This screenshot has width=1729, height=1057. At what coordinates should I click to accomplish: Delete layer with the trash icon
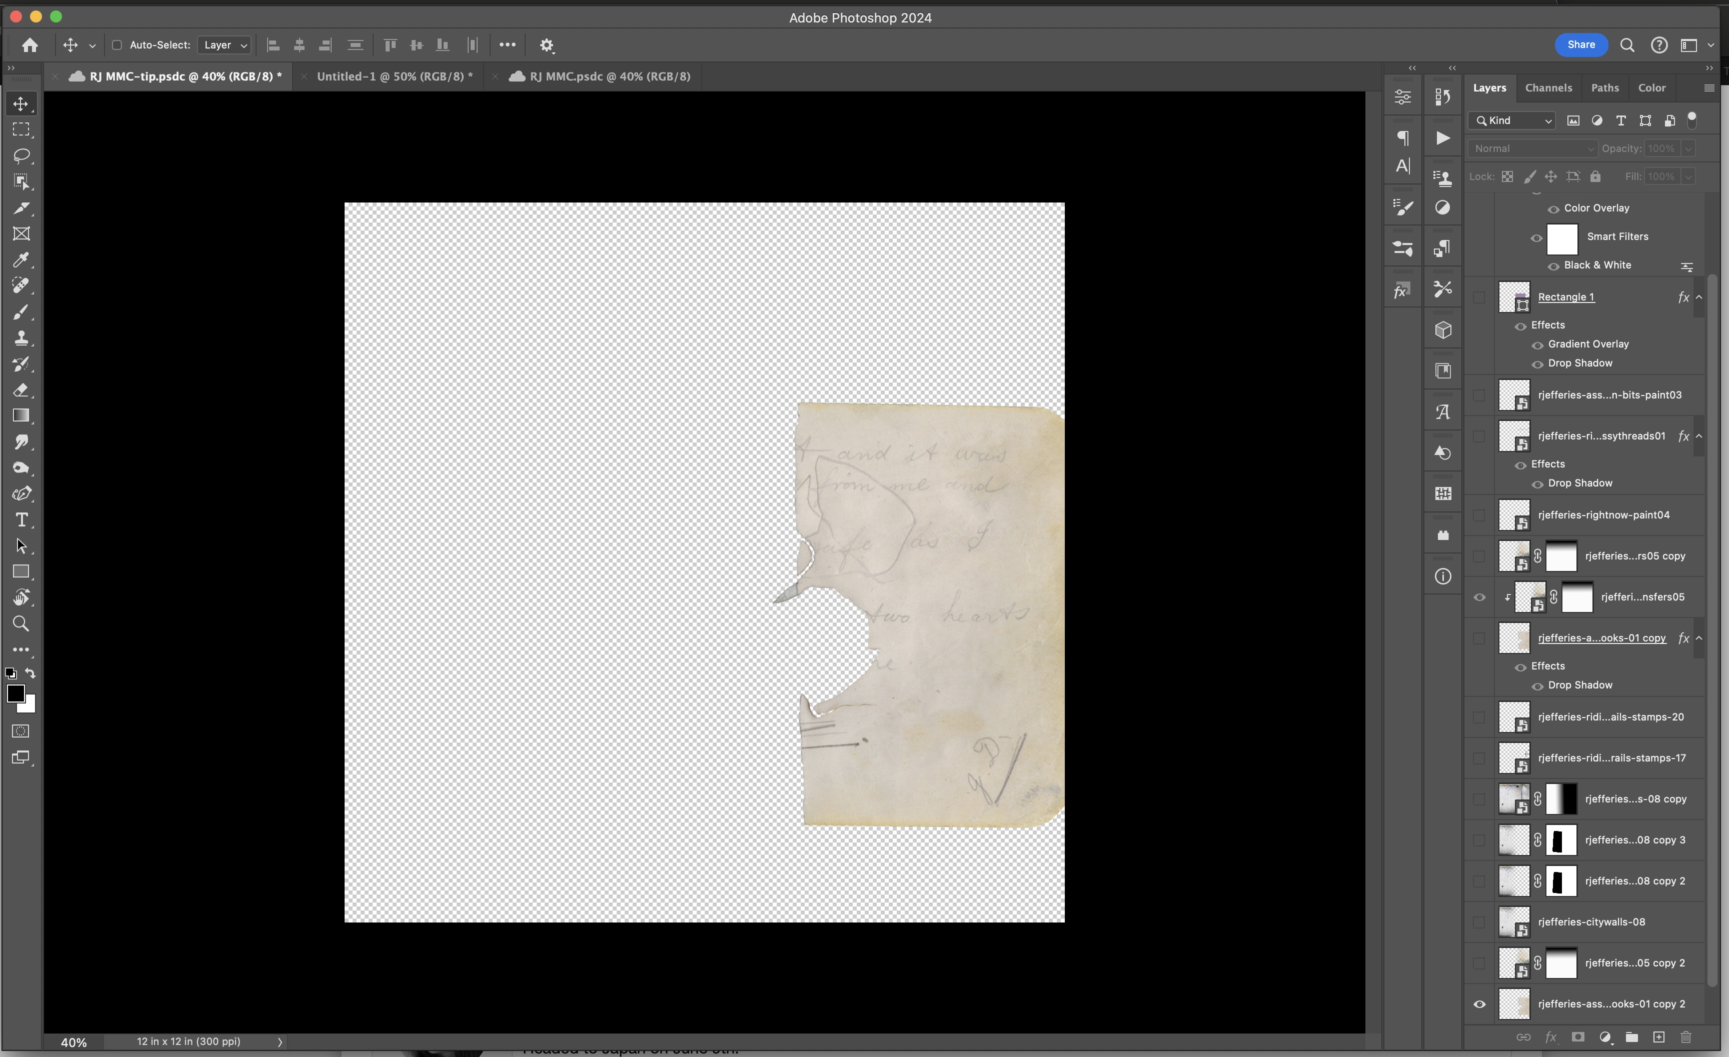(x=1685, y=1037)
